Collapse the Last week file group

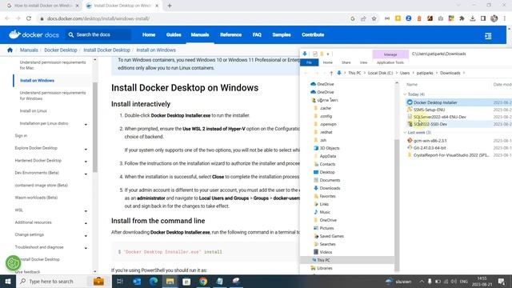click(405, 133)
